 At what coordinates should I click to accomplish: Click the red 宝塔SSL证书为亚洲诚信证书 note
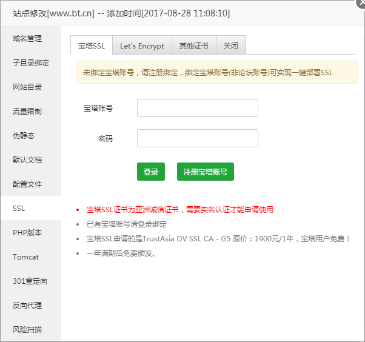click(x=179, y=210)
